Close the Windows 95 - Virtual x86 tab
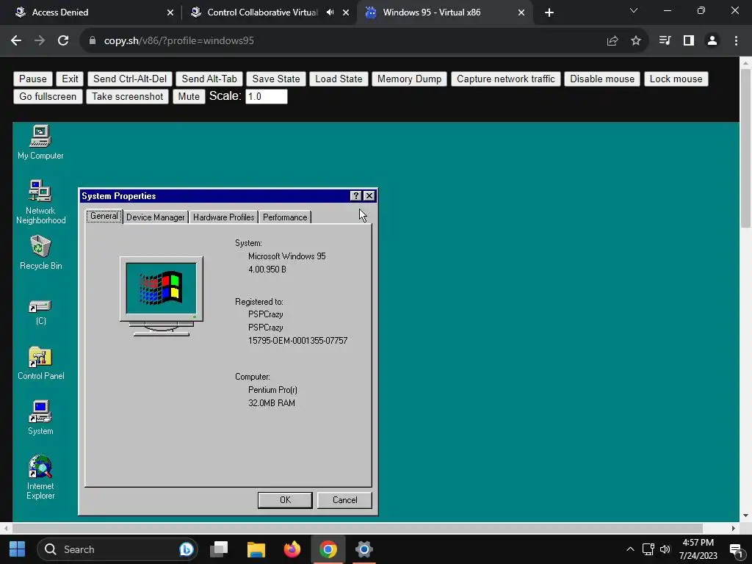The width and height of the screenshot is (752, 564). [x=521, y=12]
